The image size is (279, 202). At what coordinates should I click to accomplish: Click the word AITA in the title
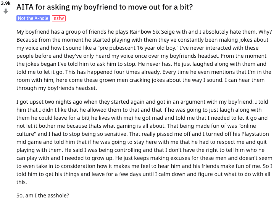pos(25,7)
